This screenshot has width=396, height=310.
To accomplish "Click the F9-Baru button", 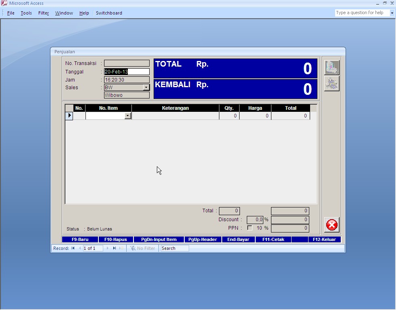I will pos(80,239).
